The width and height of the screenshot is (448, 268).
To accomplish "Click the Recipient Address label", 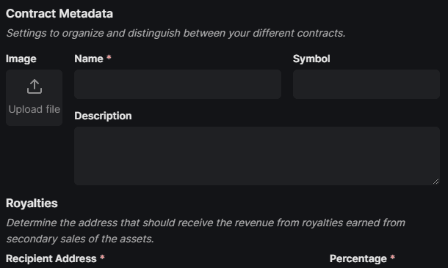I will coord(51,258).
